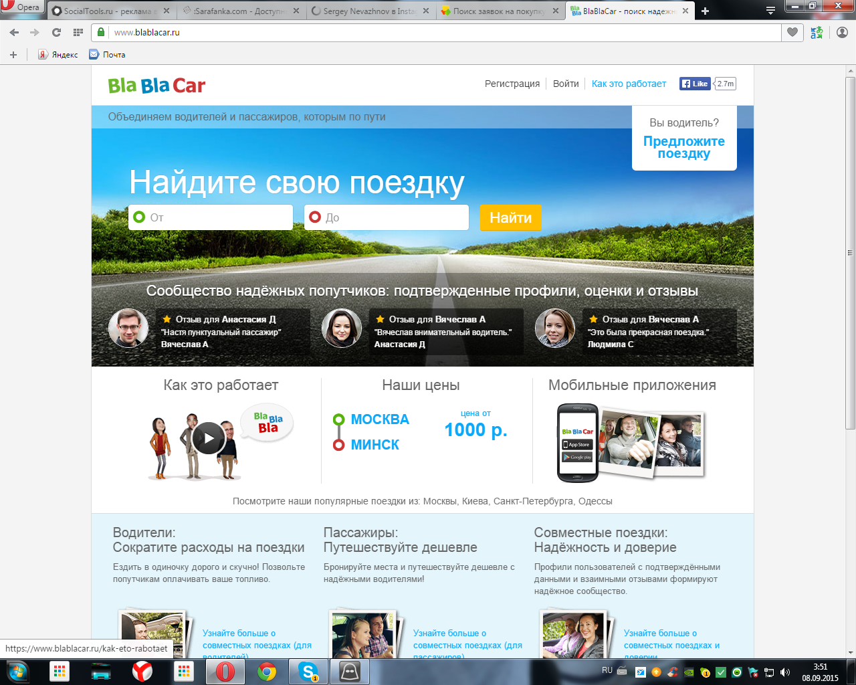Screen dimensions: 856x685
Task: Switch to the Sergey Nevazhnov Instagram tab
Action: point(368,11)
